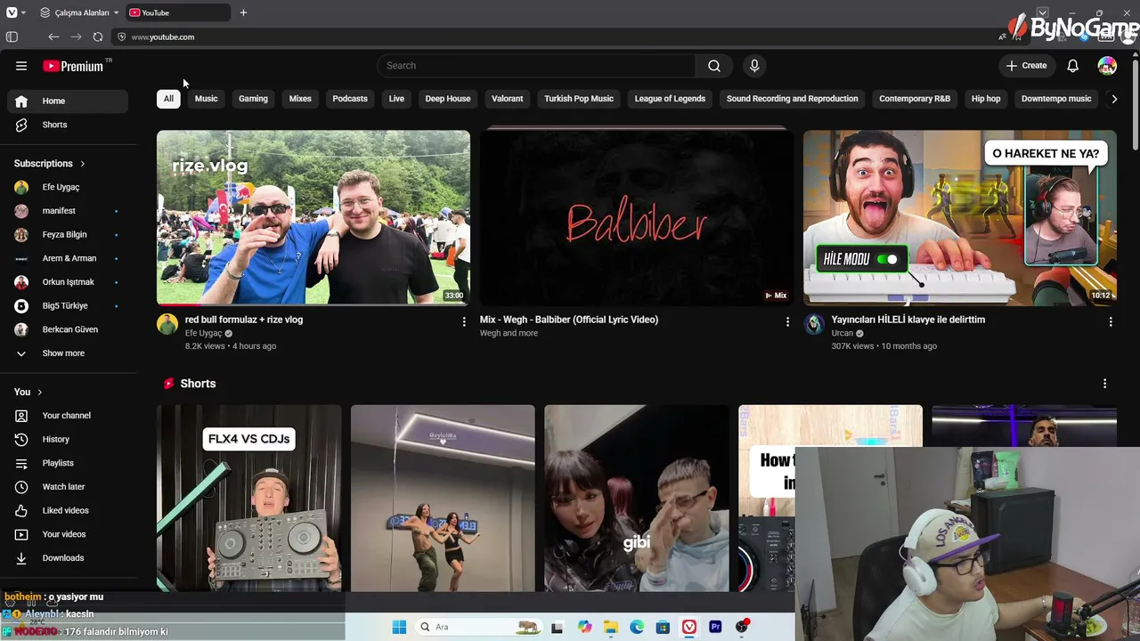This screenshot has width=1140, height=641.
Task: Go to Home in the sidebar
Action: point(68,101)
